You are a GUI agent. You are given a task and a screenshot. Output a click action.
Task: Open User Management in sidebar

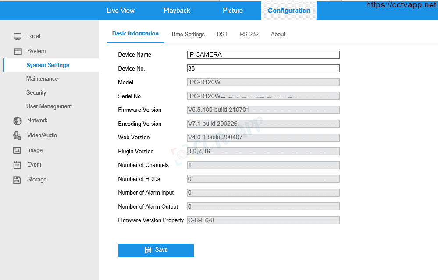coord(49,106)
